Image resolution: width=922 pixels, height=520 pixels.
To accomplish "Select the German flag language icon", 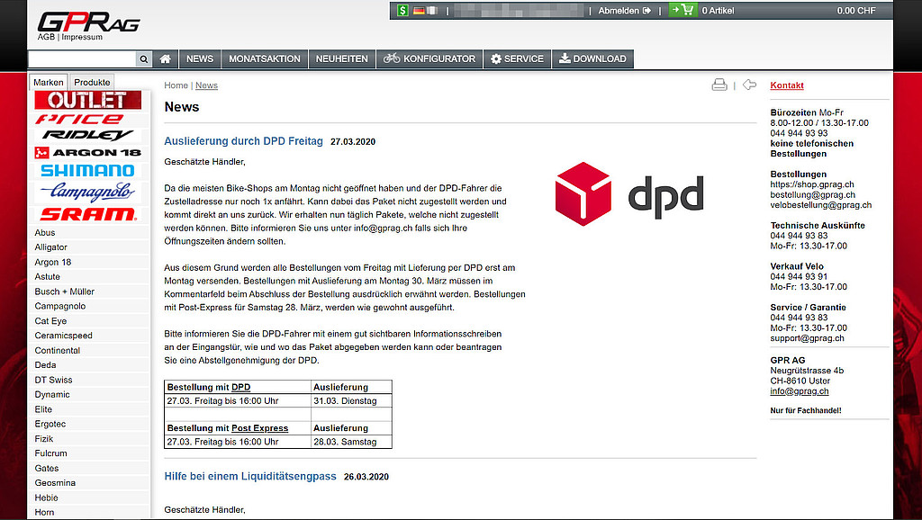I will pyautogui.click(x=419, y=11).
